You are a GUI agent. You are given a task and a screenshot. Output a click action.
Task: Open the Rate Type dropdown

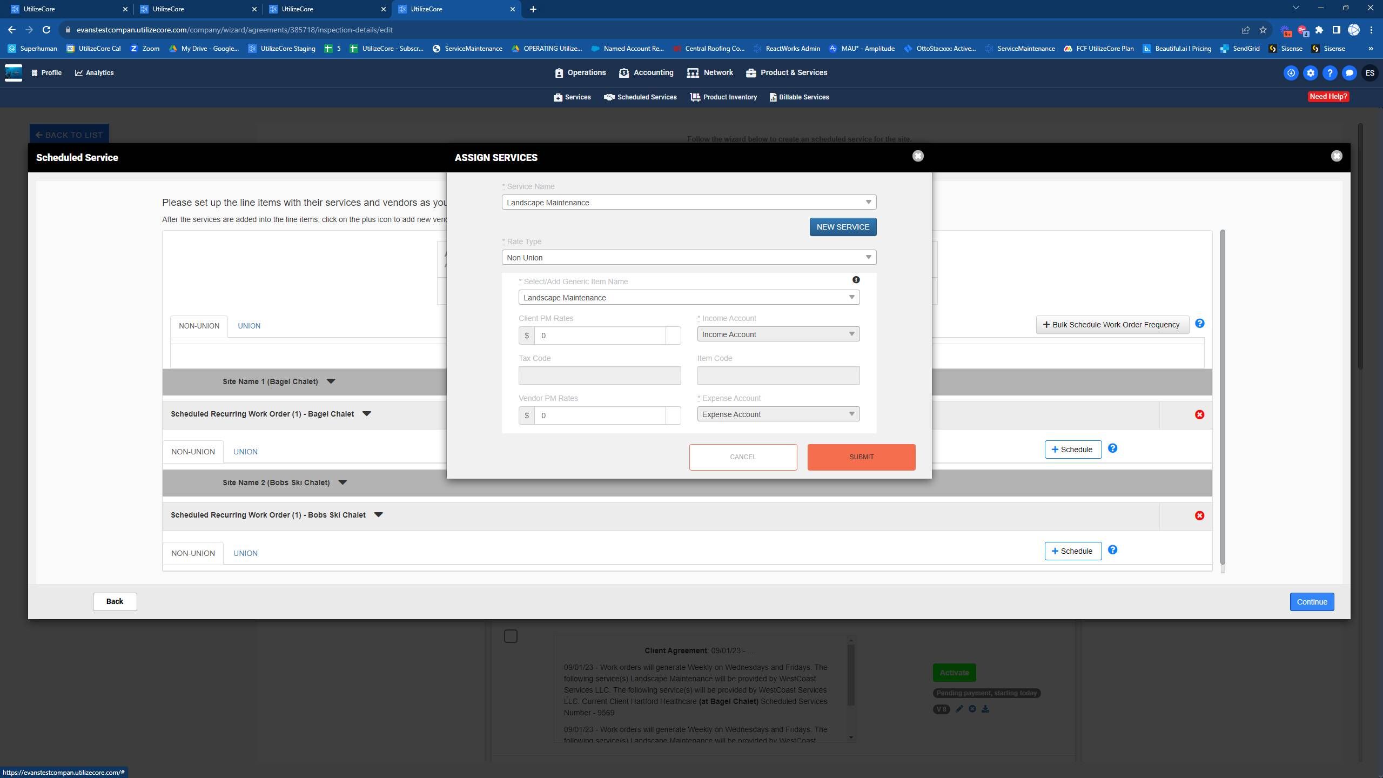pyautogui.click(x=689, y=258)
